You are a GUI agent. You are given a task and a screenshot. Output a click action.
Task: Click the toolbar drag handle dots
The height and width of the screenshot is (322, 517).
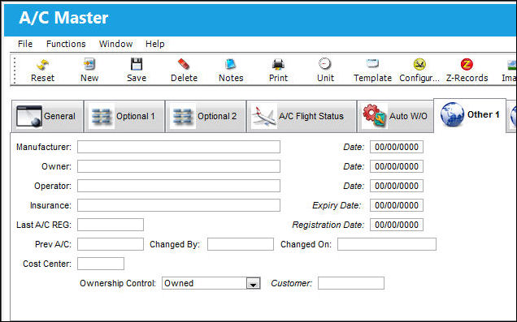click(x=15, y=70)
